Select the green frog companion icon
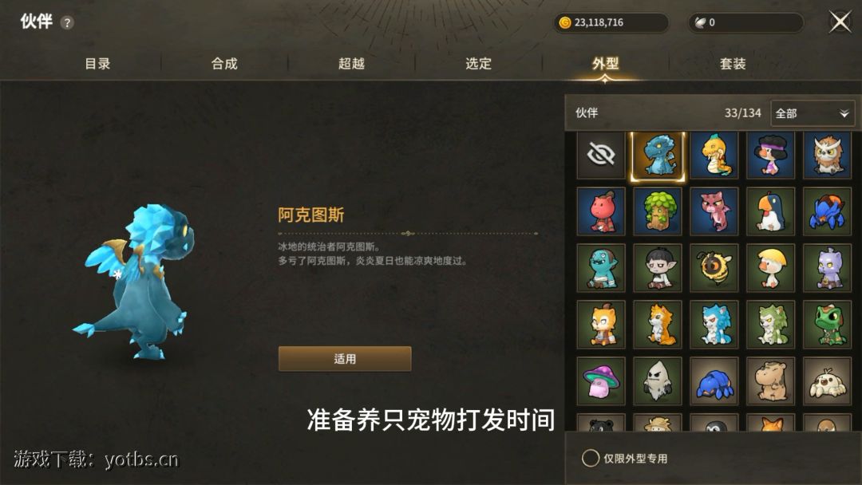Screen dimensions: 862x485 (x=827, y=325)
